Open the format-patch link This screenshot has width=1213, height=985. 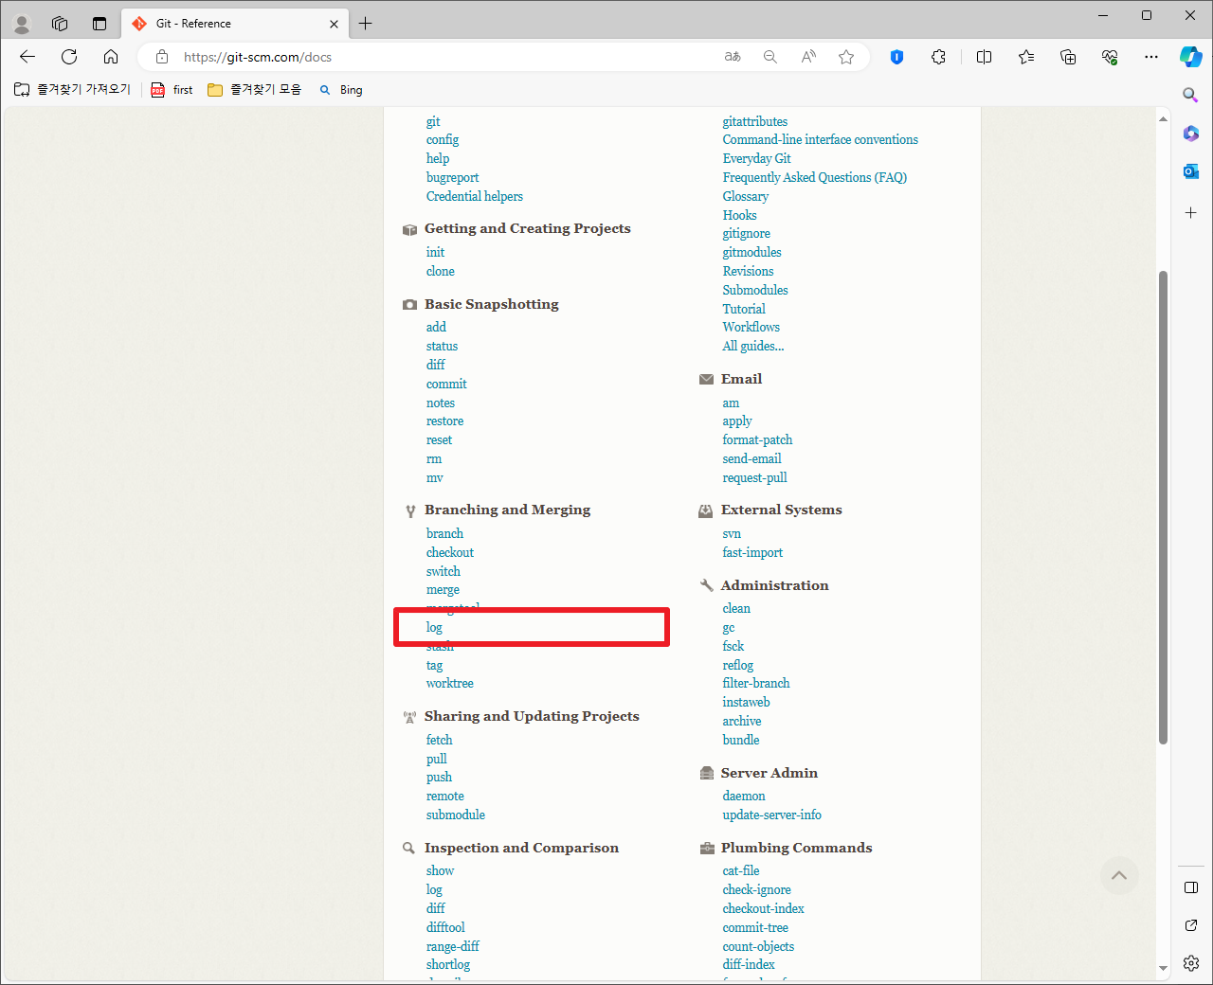point(757,439)
